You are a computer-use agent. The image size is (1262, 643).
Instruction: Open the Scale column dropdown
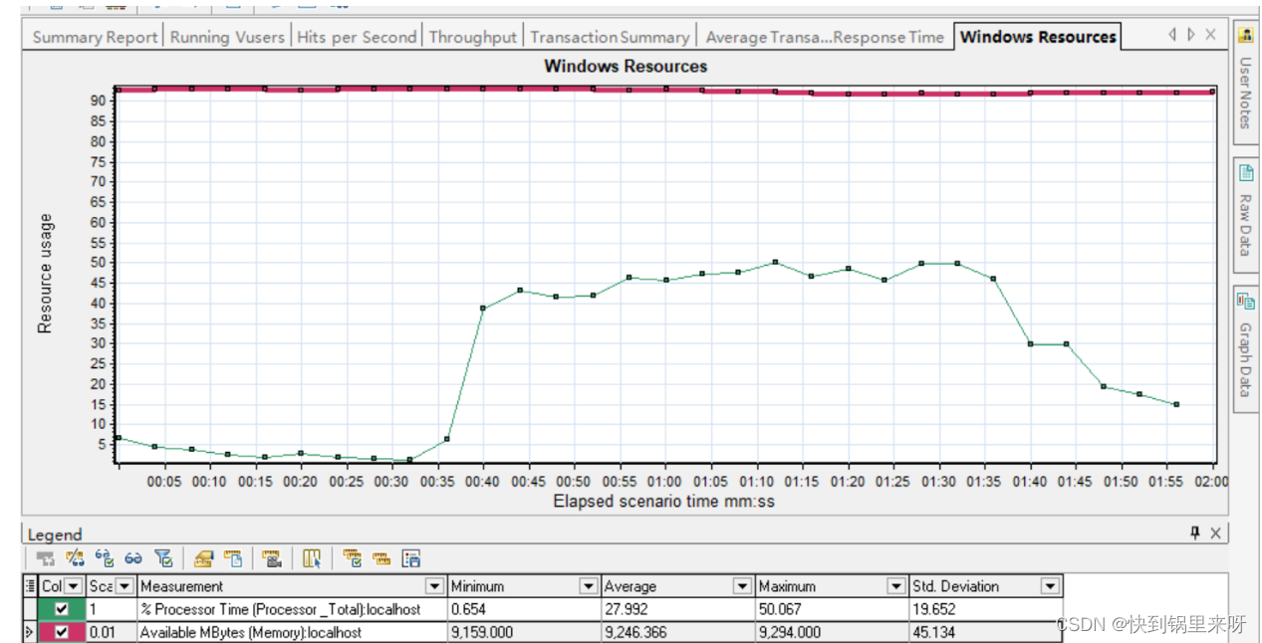point(124,586)
